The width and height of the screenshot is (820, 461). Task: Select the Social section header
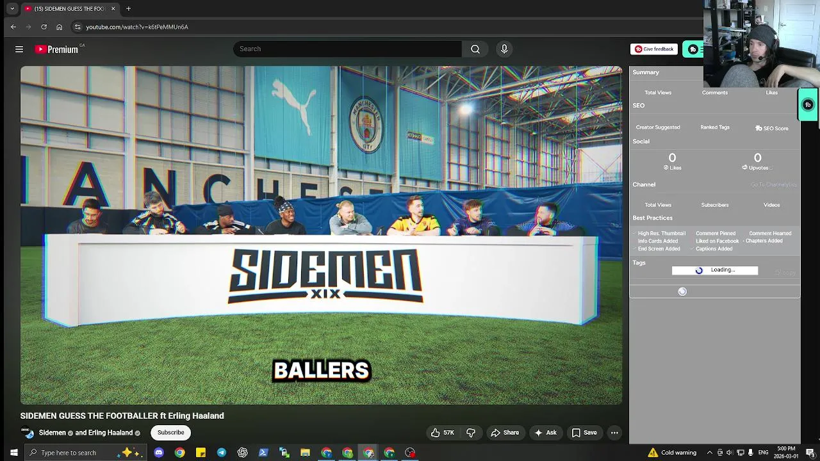(x=641, y=142)
